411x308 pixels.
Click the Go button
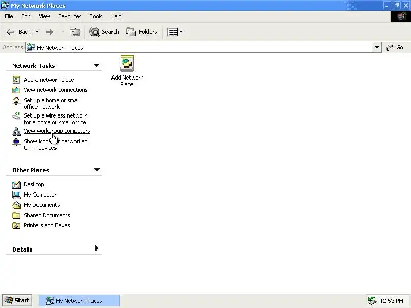[395, 47]
